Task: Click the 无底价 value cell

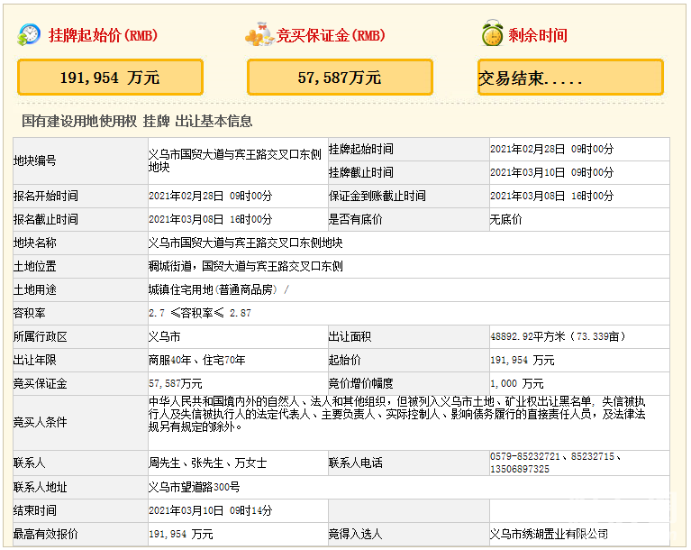Action: [x=505, y=219]
